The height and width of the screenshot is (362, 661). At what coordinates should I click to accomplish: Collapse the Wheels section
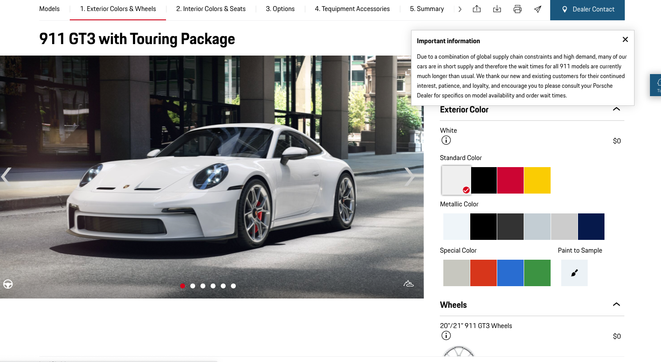[x=616, y=304]
